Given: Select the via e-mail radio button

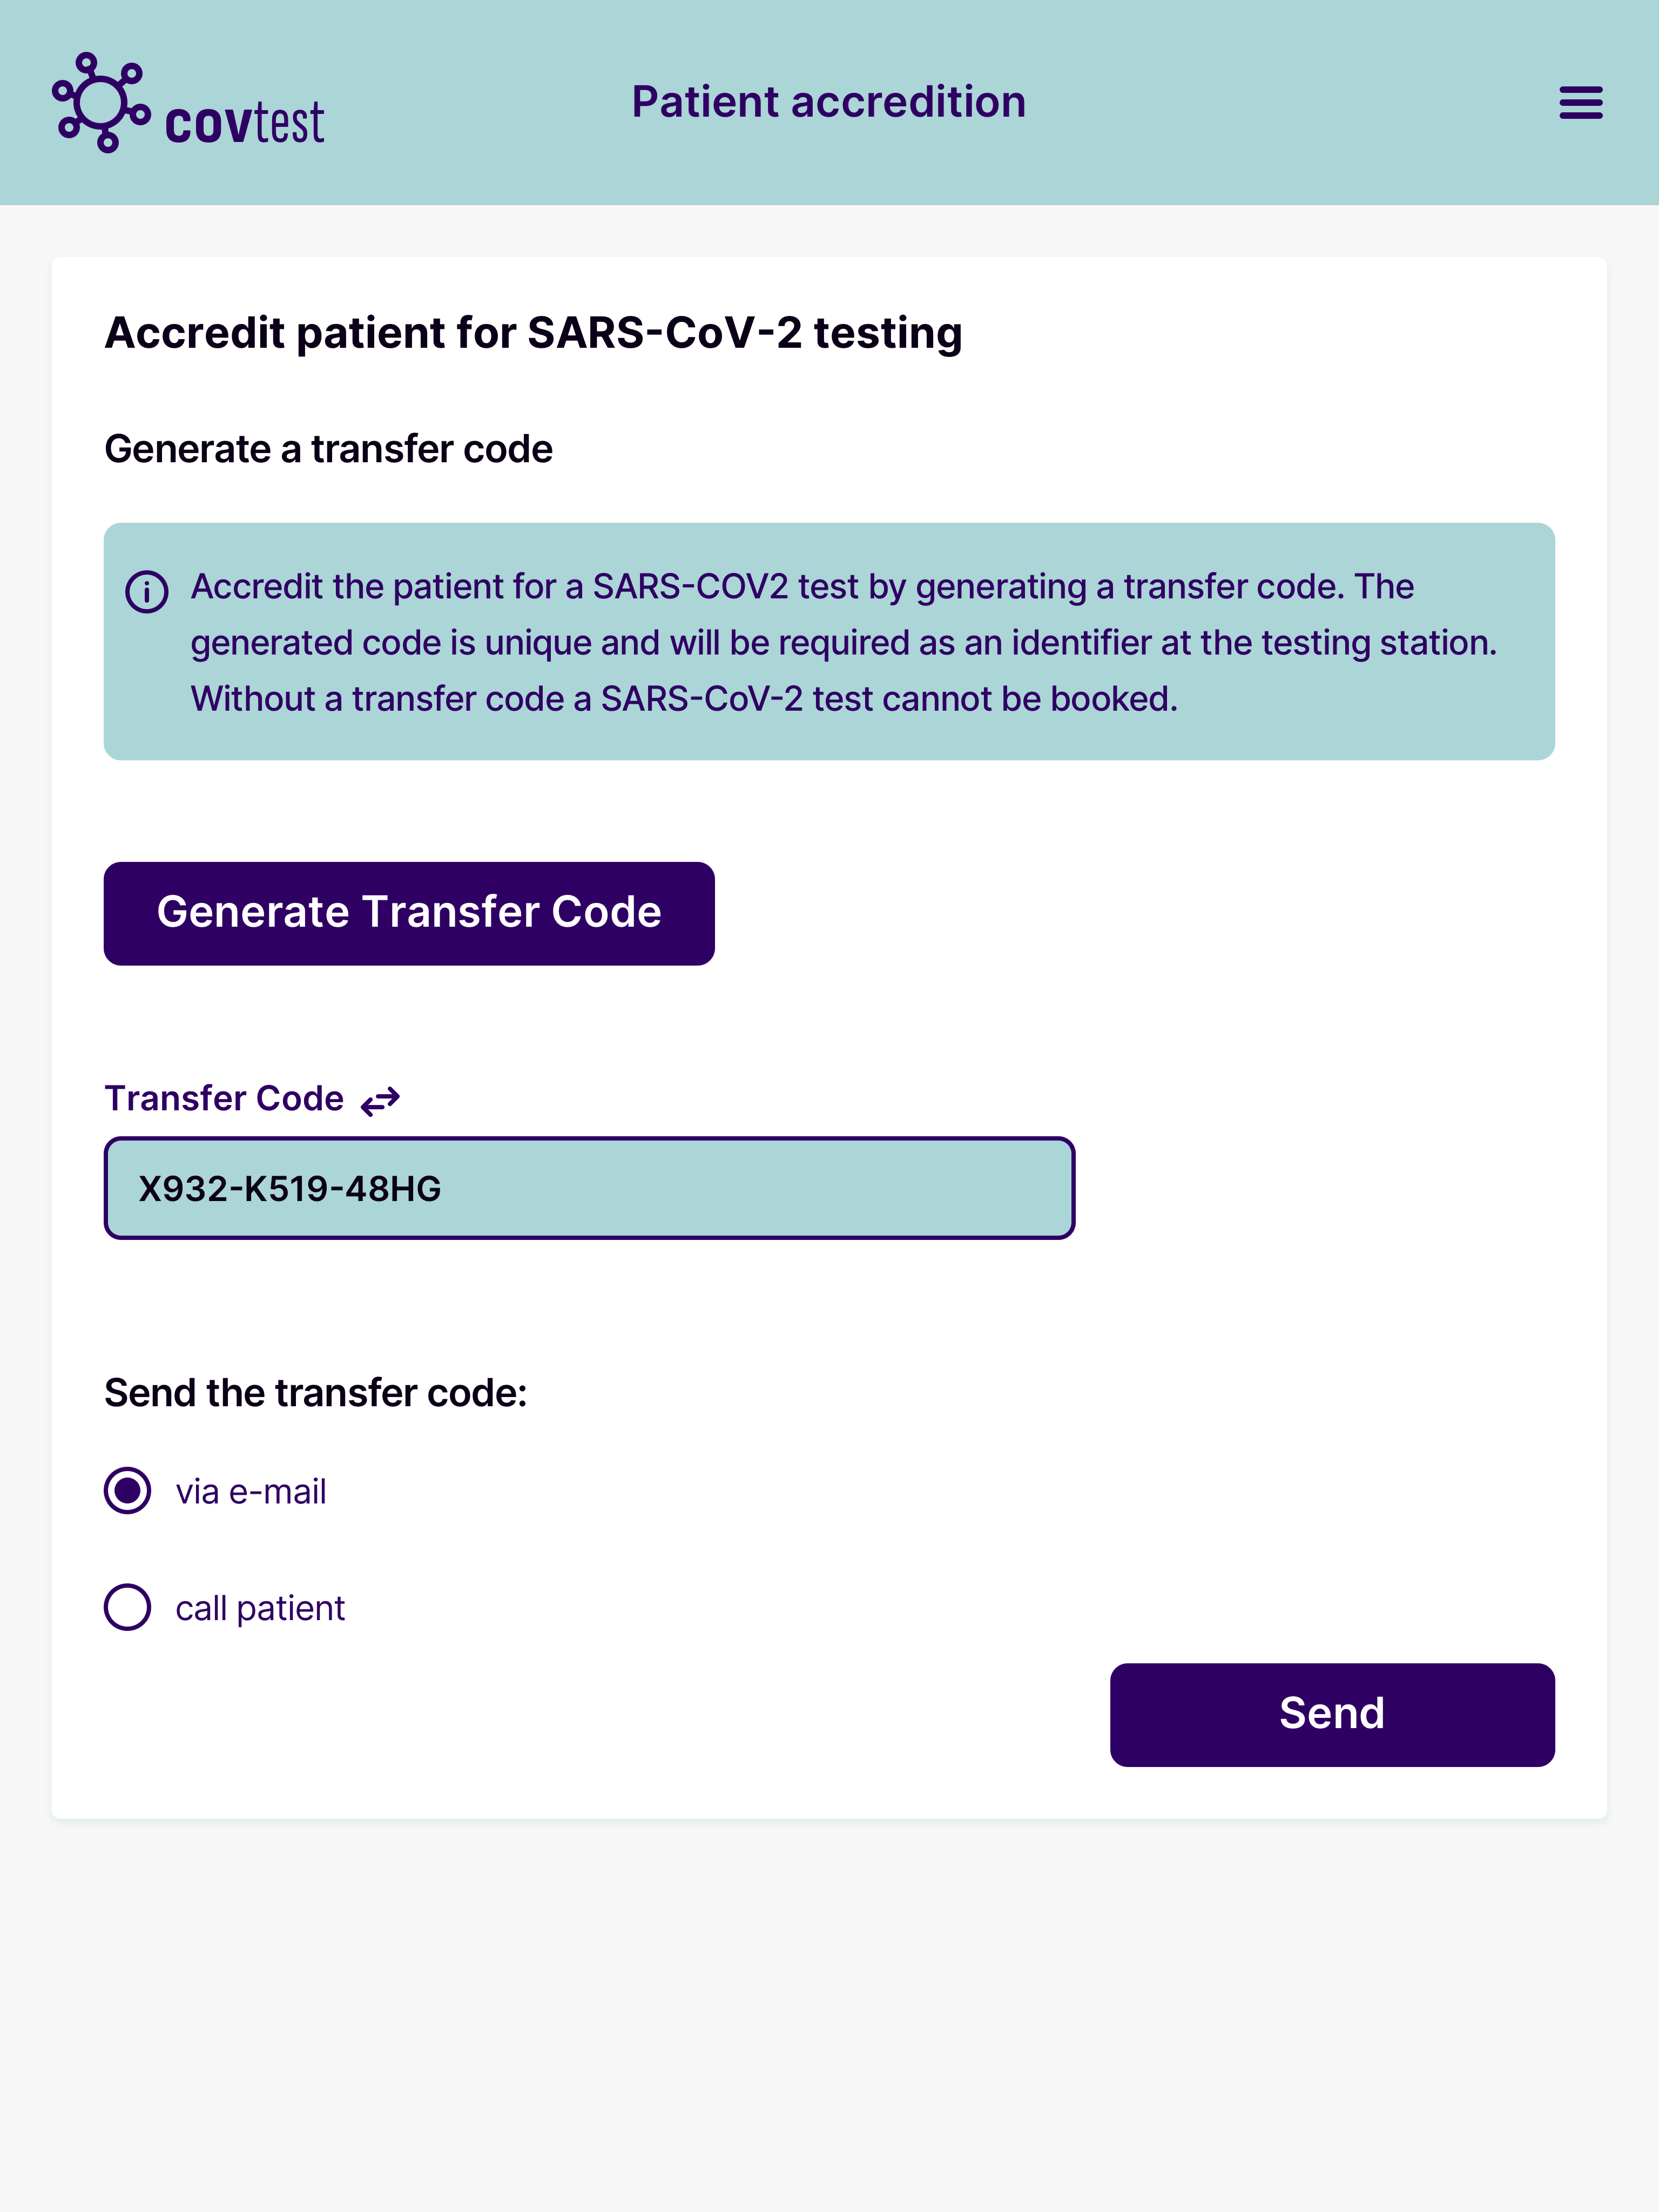Looking at the screenshot, I should (128, 1491).
